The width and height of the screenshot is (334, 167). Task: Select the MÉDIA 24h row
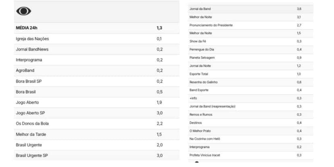pyautogui.click(x=97, y=28)
